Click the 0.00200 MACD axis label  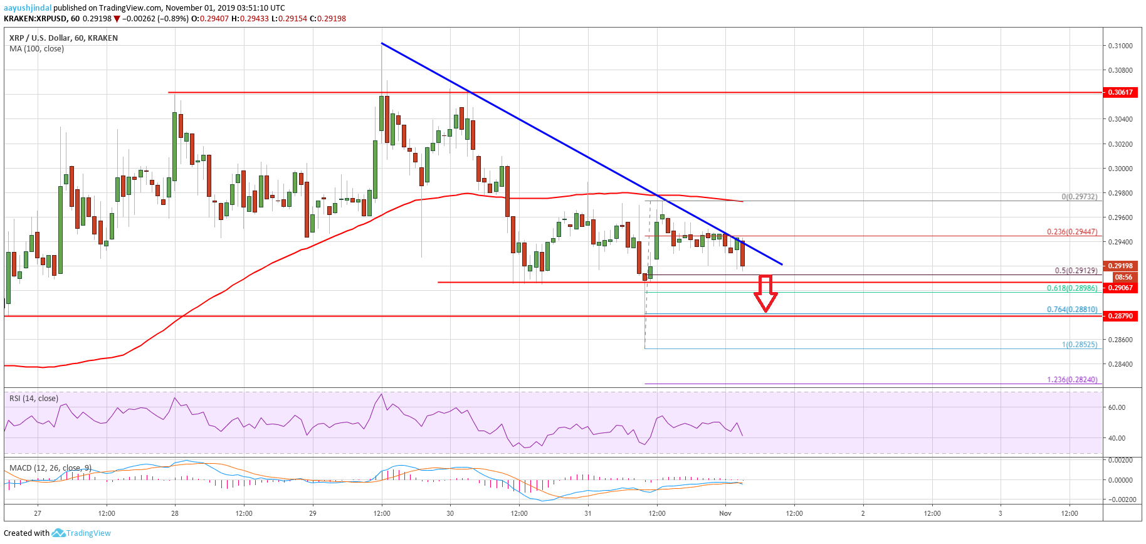point(1120,460)
